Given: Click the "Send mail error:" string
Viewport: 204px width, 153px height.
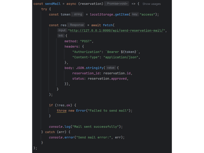Looking at the screenshot, I should click(x=94, y=137).
